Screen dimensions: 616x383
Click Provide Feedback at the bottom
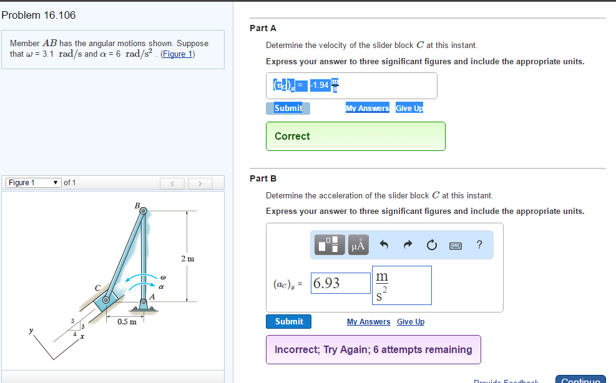coord(506,380)
